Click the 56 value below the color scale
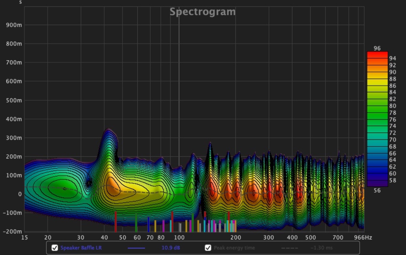This screenshot has width=406, height=255. click(x=377, y=191)
